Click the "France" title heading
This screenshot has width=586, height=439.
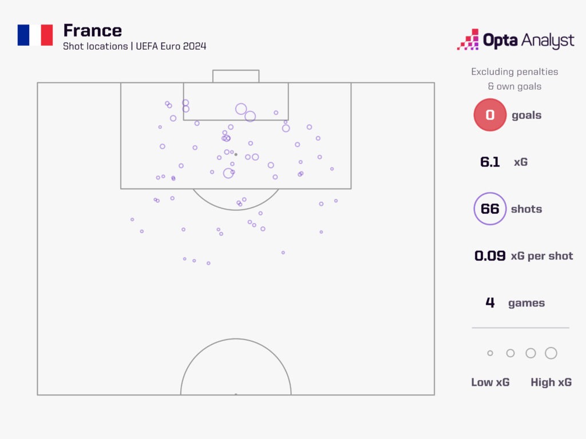92,30
